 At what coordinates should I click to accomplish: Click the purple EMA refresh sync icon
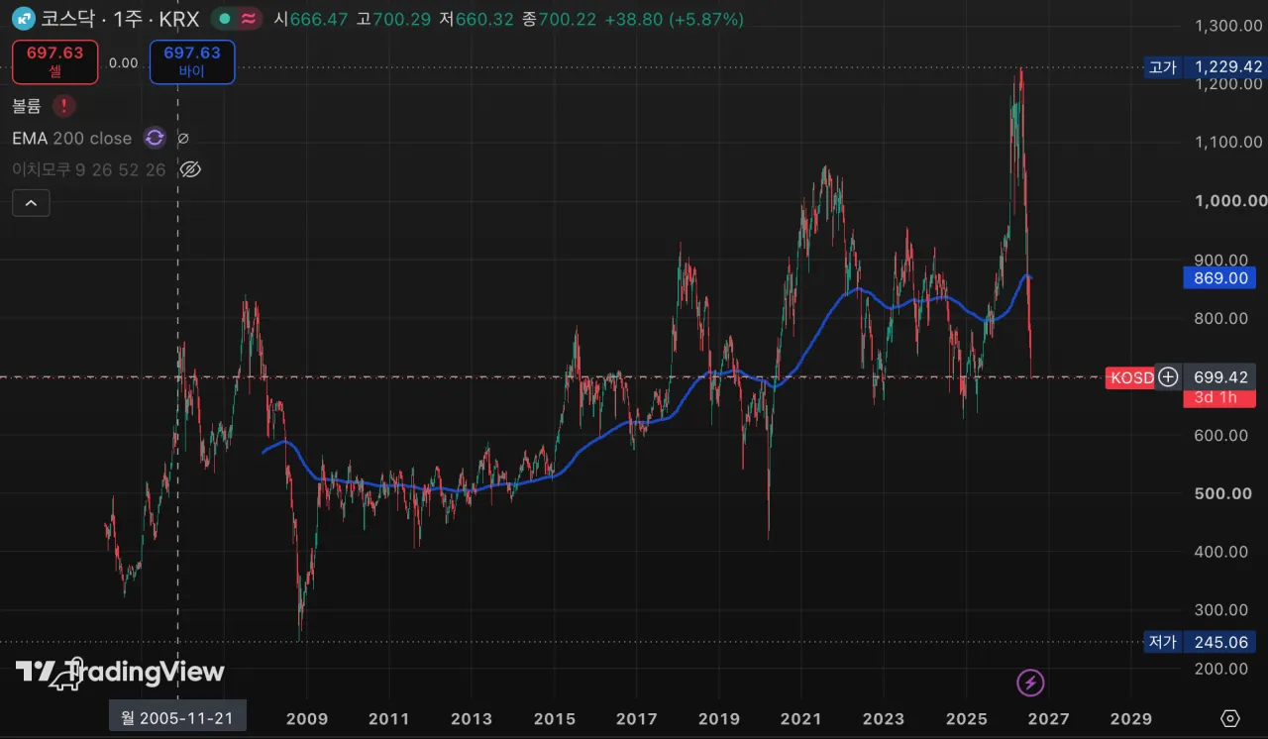coord(155,138)
